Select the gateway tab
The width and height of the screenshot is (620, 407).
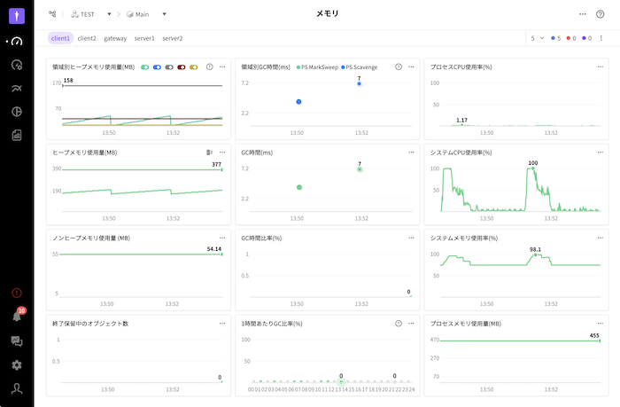coord(115,38)
